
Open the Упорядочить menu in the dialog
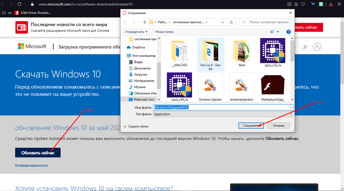(136, 32)
